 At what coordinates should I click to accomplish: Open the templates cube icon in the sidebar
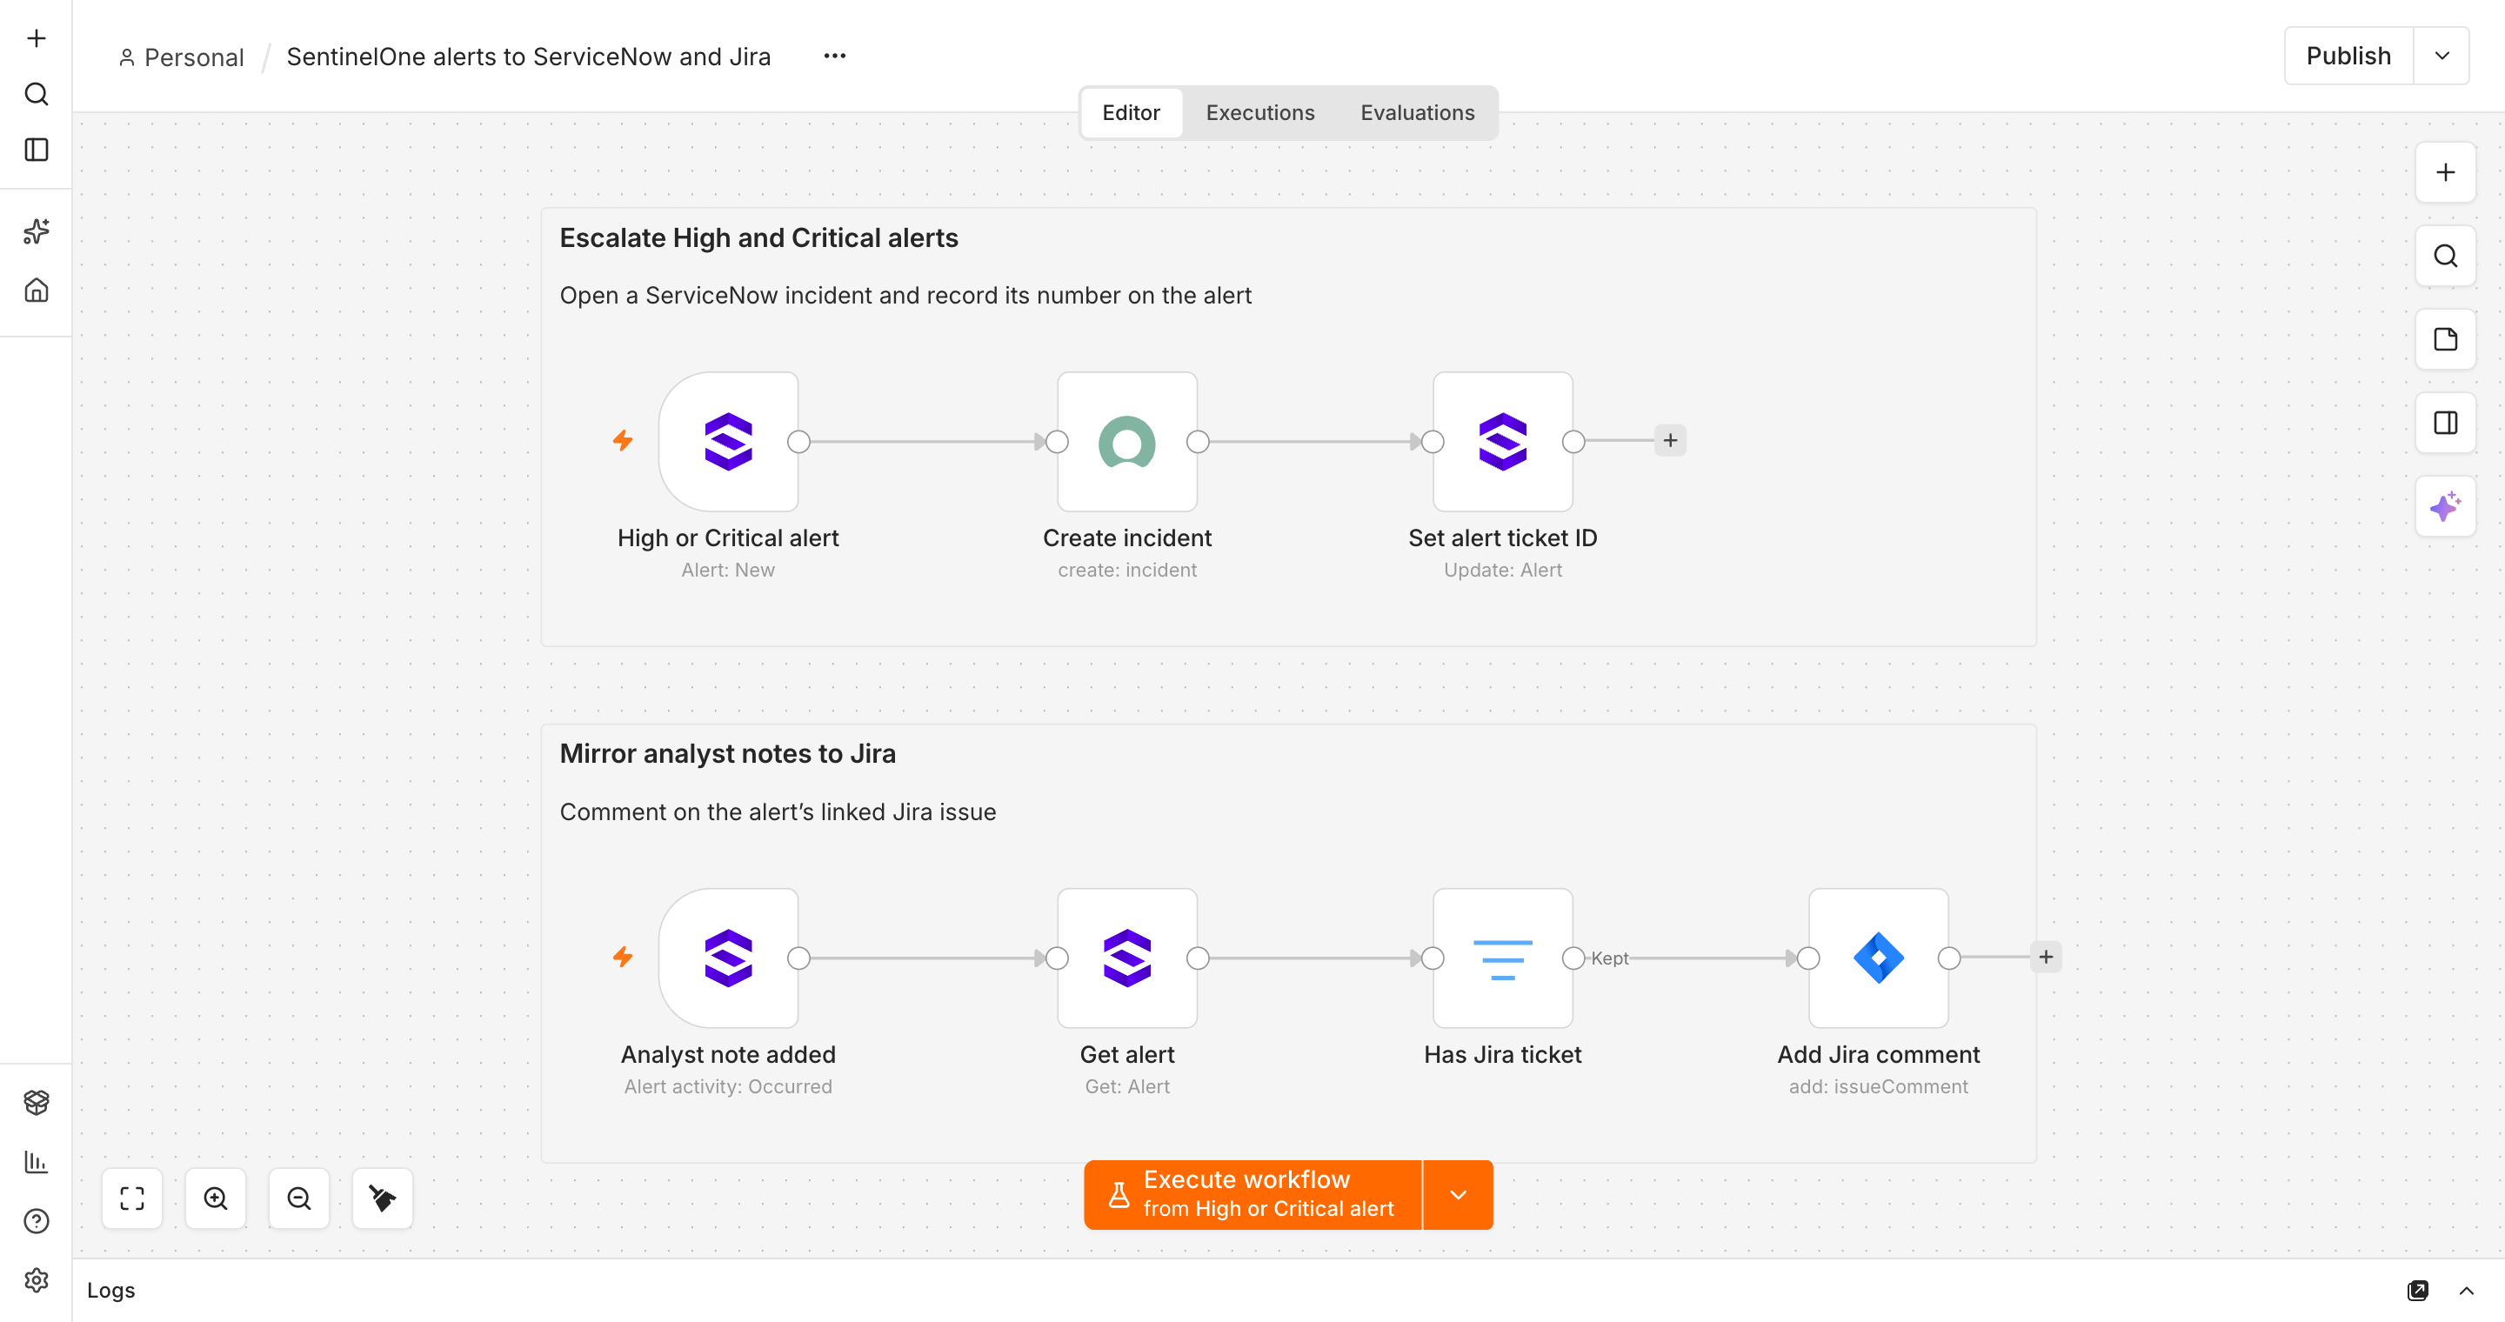36,1102
